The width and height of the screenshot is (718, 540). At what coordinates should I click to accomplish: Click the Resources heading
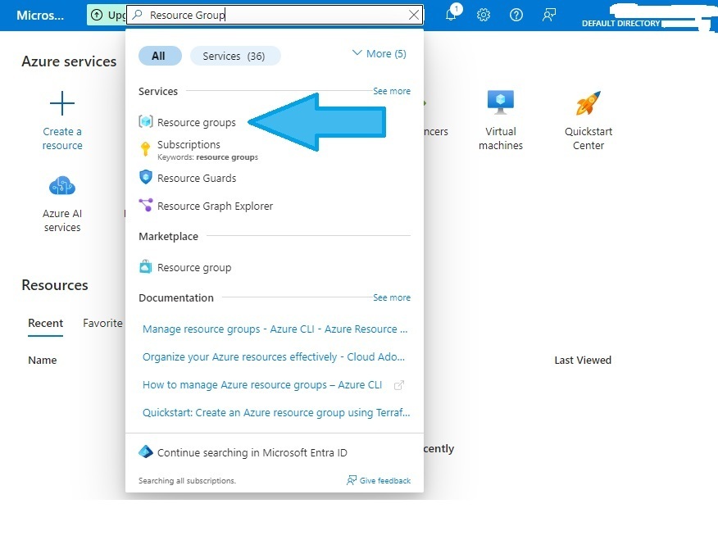pyautogui.click(x=55, y=285)
